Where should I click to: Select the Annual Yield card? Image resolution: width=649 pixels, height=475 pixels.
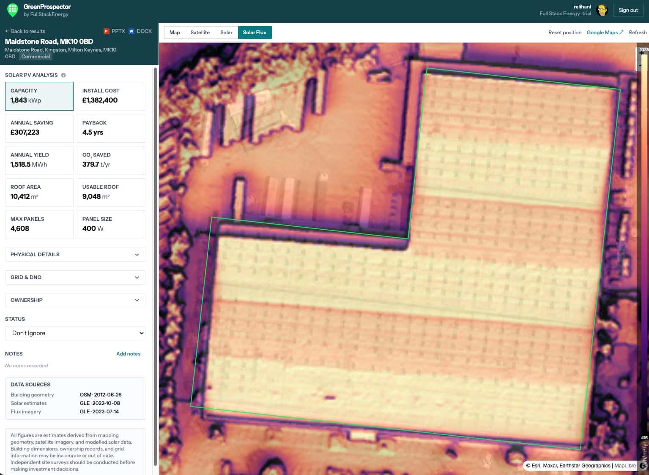pos(39,160)
